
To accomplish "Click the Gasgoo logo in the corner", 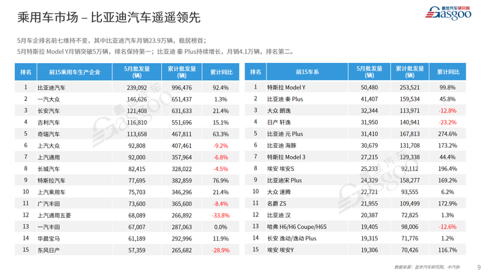I will pyautogui.click(x=448, y=13).
